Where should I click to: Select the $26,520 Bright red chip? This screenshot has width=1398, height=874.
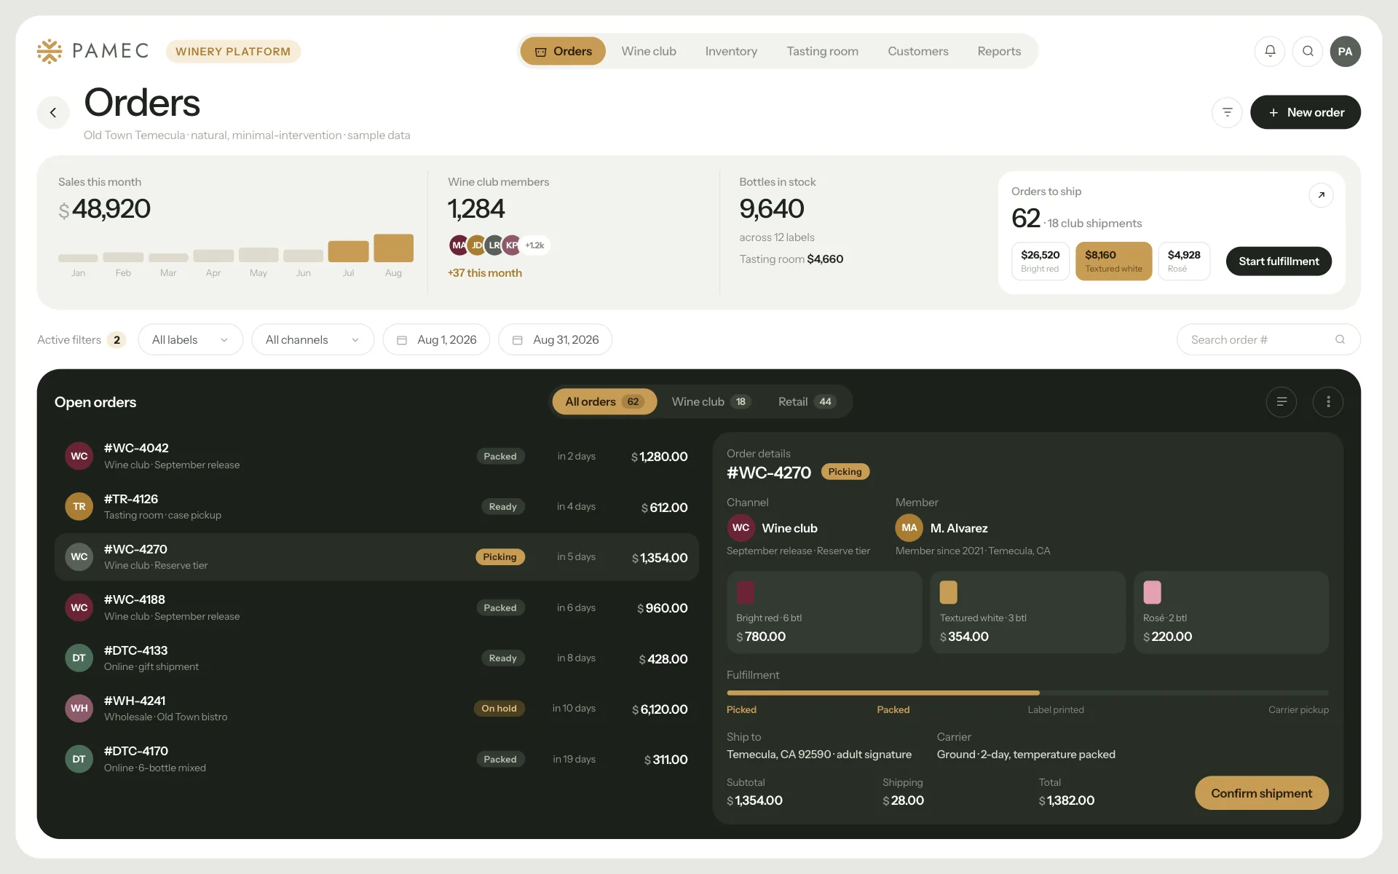pyautogui.click(x=1040, y=261)
